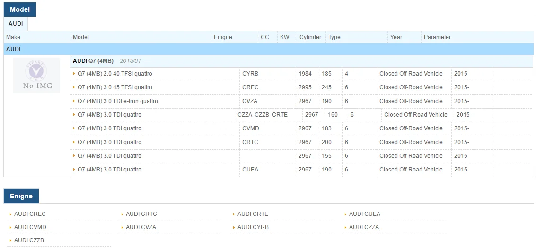Image resolution: width=536 pixels, height=248 pixels.
Task: Select the AUDI tab under Model
Action: tap(16, 24)
